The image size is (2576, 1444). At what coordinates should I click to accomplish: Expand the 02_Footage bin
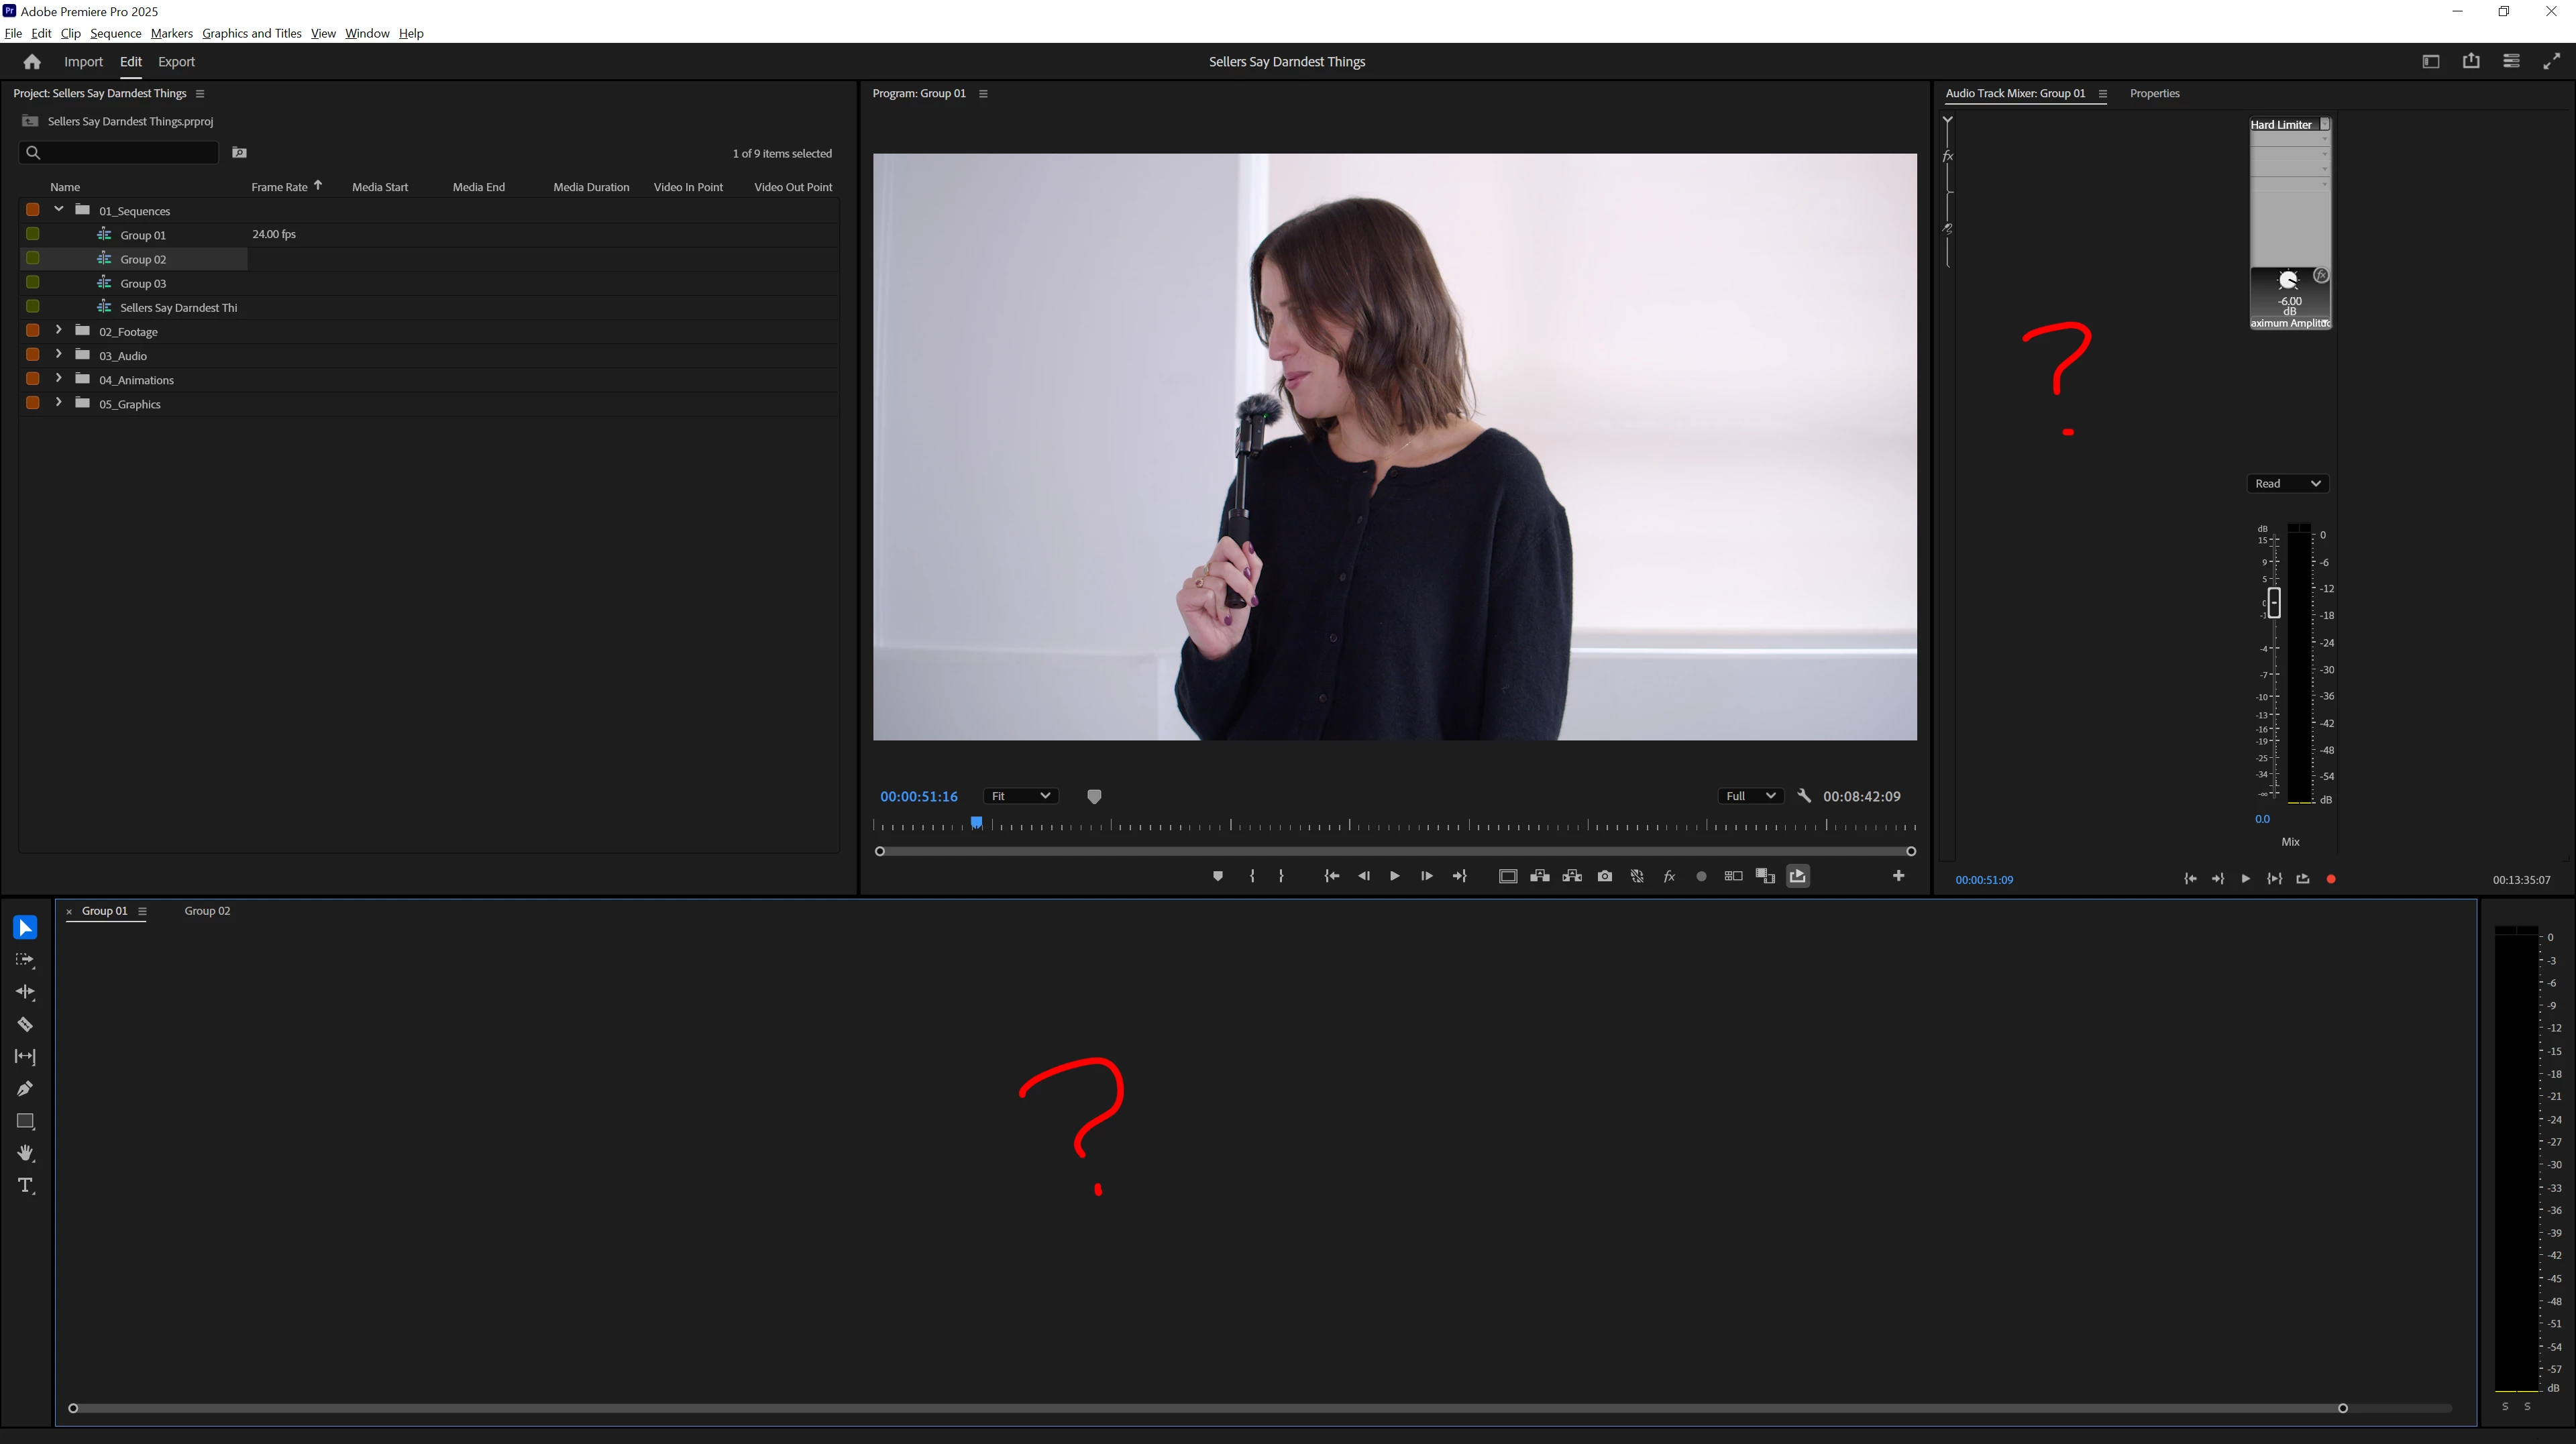(x=59, y=330)
